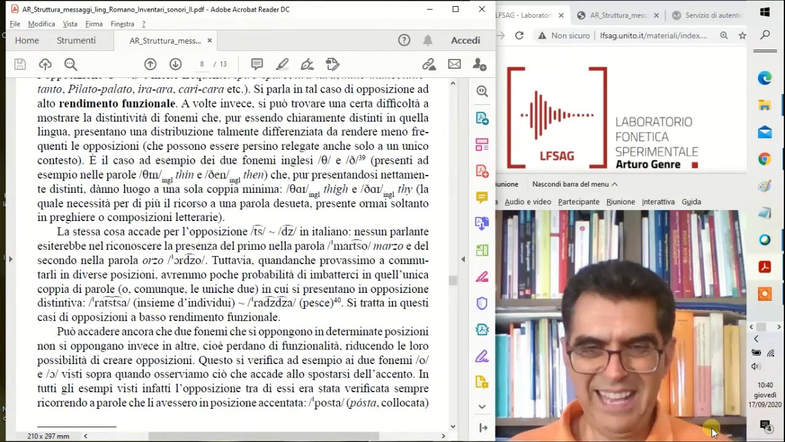
Task: Click the horizontal scroll right arrow in Acrobat
Action: pos(443,436)
